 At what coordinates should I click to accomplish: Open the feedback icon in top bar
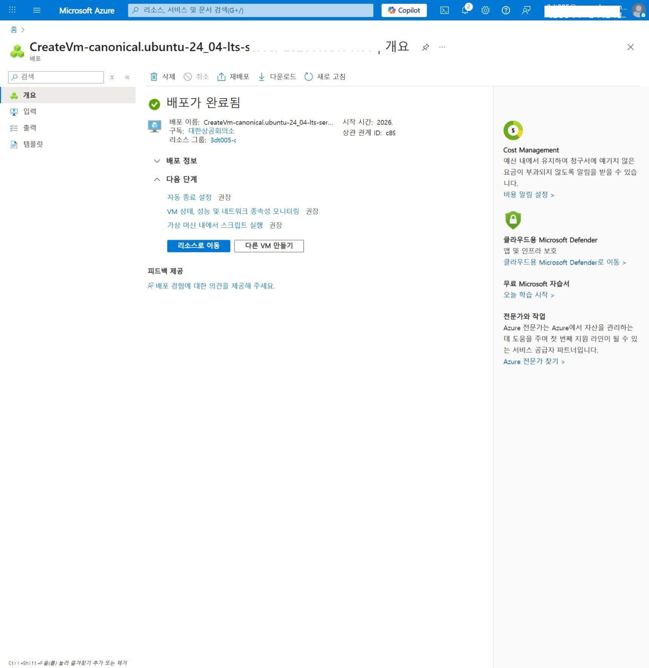coord(526,10)
